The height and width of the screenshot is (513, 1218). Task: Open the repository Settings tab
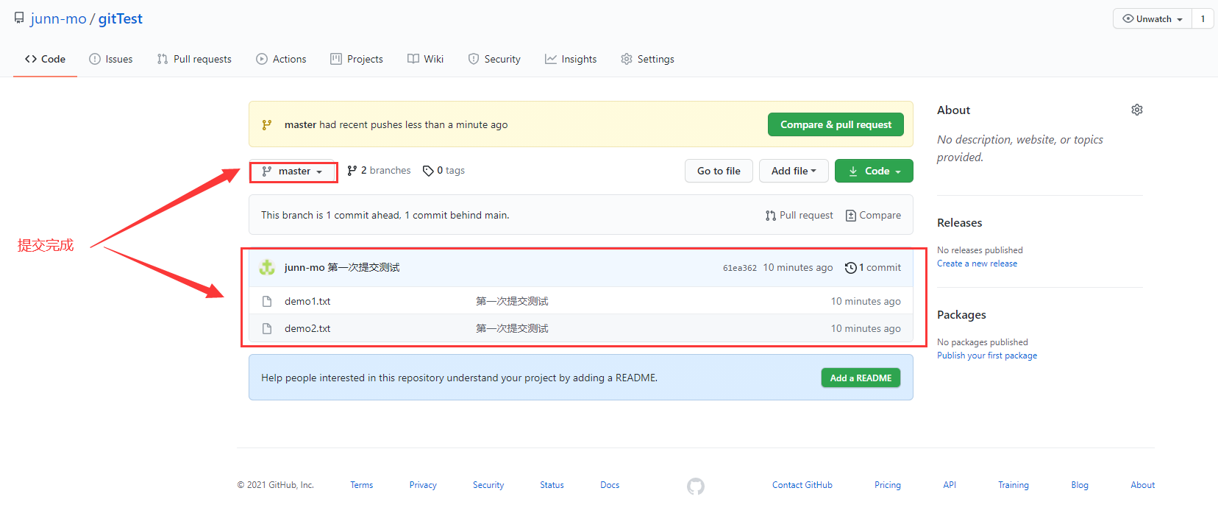[647, 59]
